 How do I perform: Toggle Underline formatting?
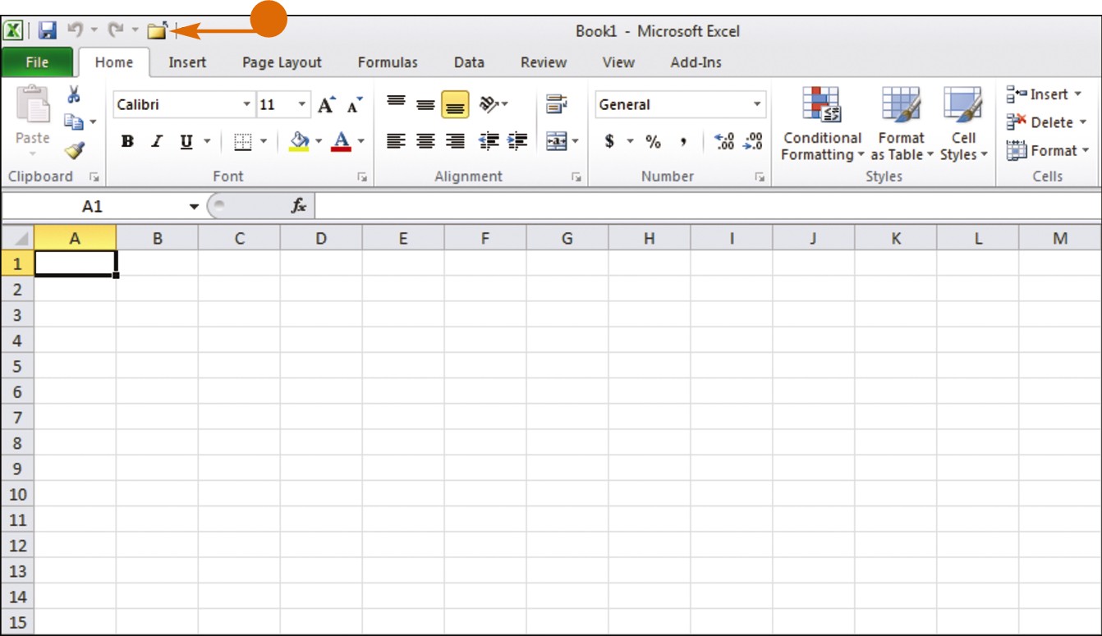click(x=186, y=142)
